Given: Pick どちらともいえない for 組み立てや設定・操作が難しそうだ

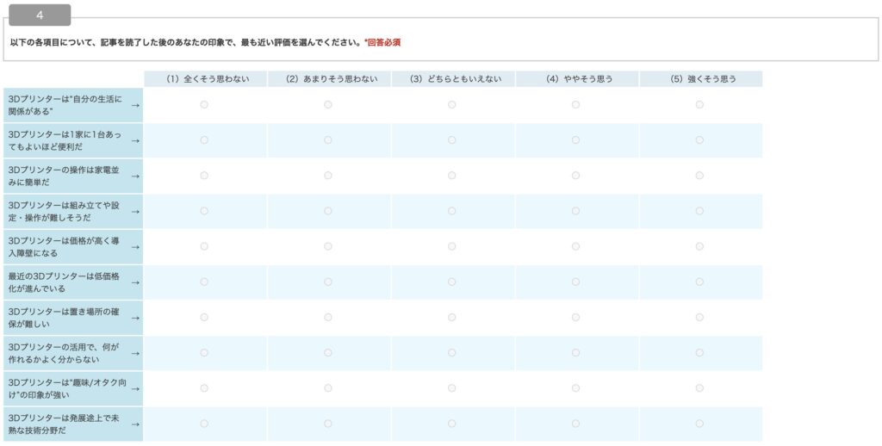Looking at the screenshot, I should click(451, 211).
